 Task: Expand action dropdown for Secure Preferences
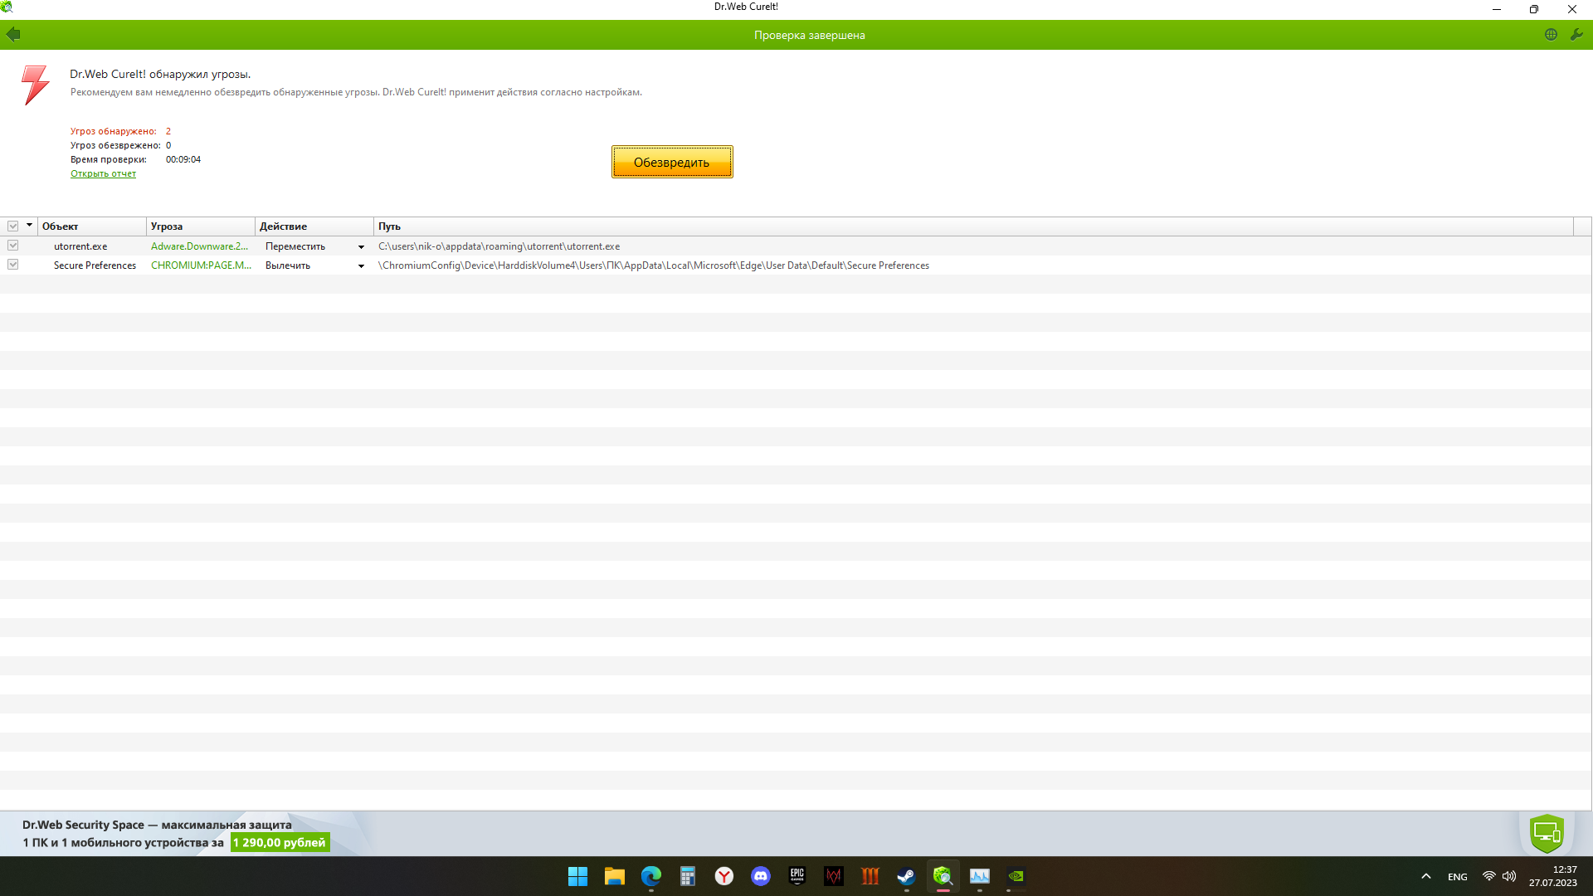click(x=361, y=266)
